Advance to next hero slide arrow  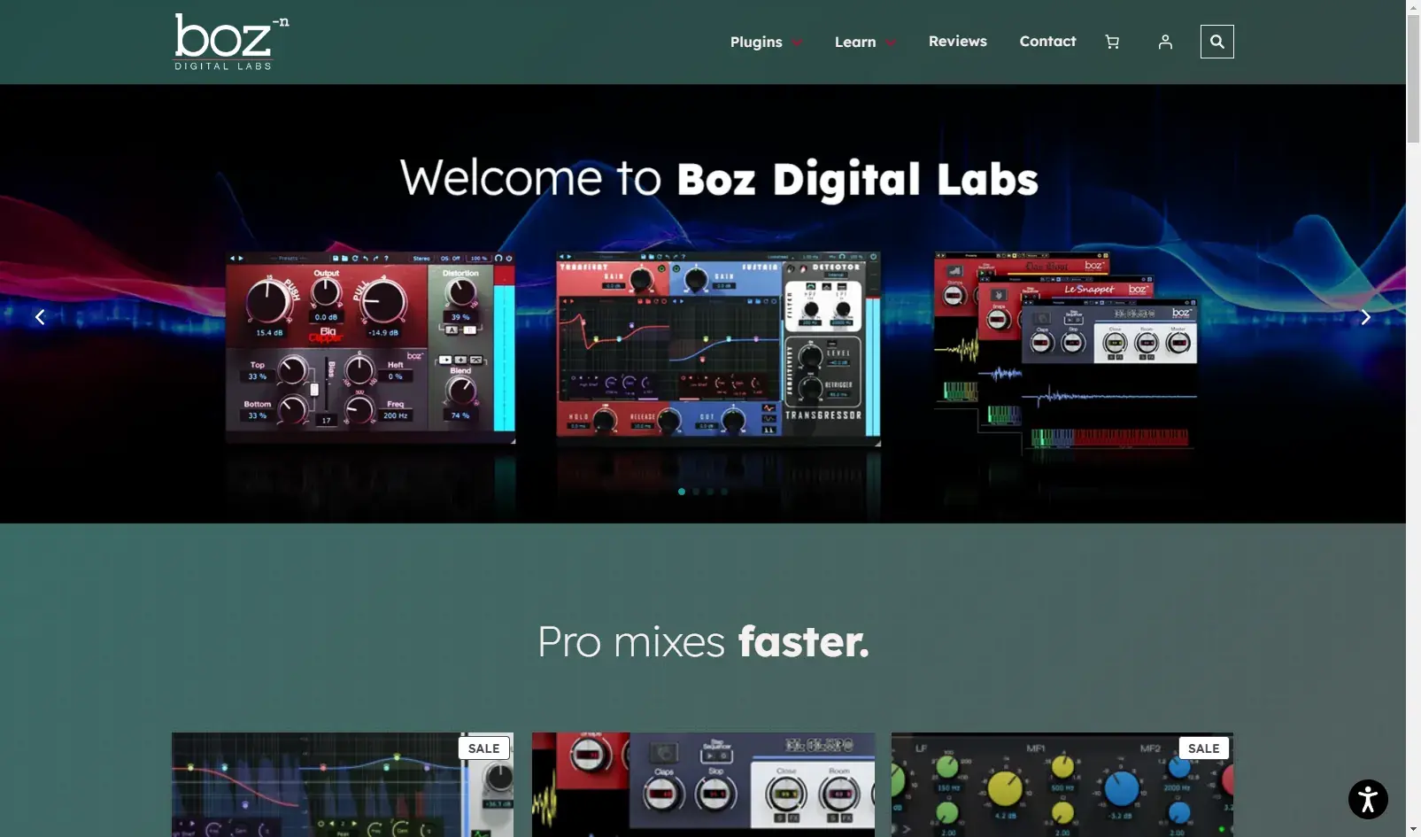coord(1365,317)
